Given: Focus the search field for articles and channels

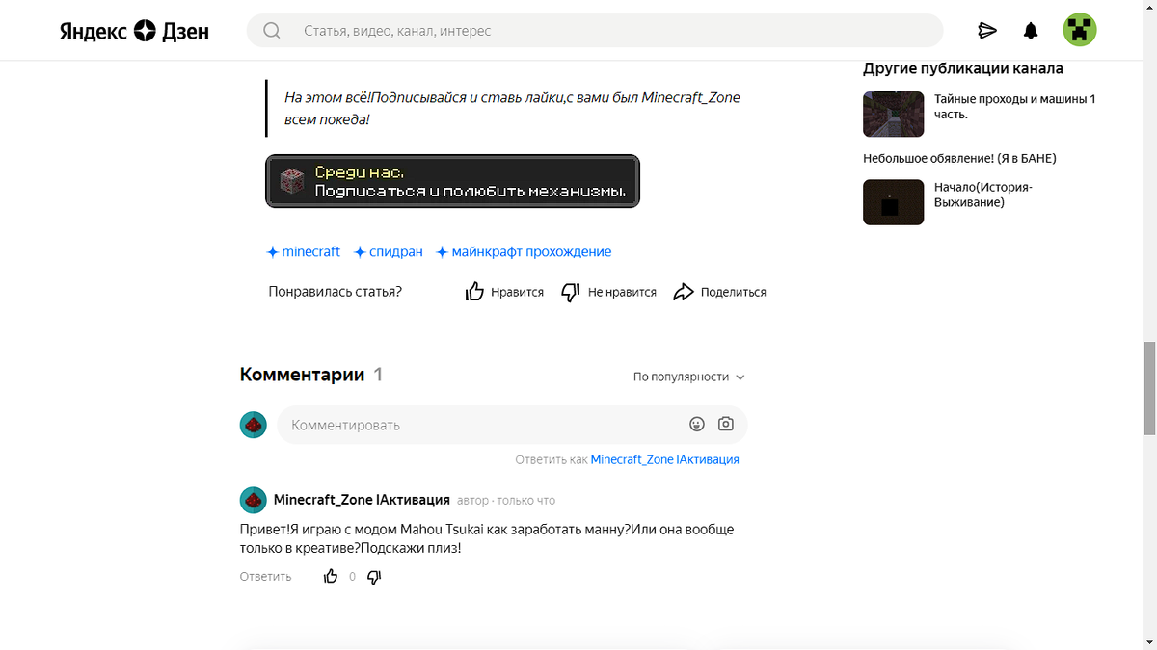Looking at the screenshot, I should click(x=595, y=31).
